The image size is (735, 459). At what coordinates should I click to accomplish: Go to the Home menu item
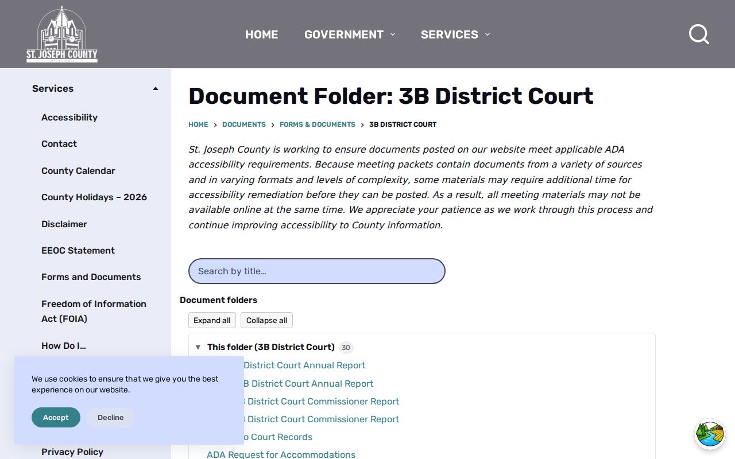tap(262, 34)
